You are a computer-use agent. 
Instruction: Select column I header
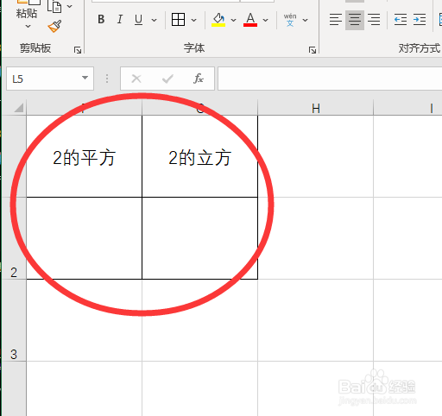407,108
